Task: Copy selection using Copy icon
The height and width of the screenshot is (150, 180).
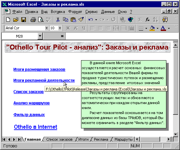Action: click(65, 20)
